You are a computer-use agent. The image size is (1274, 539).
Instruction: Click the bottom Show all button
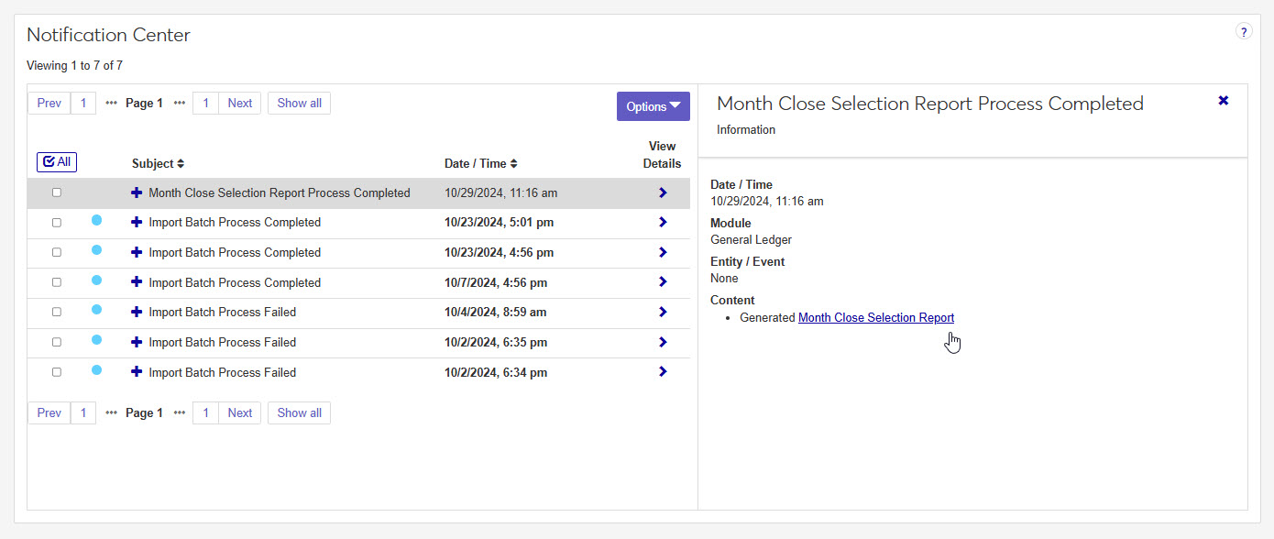[x=299, y=413]
